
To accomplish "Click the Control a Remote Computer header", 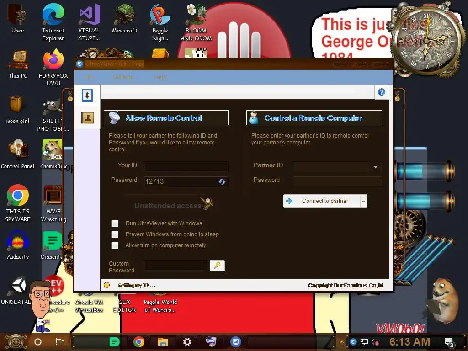I will 314,118.
